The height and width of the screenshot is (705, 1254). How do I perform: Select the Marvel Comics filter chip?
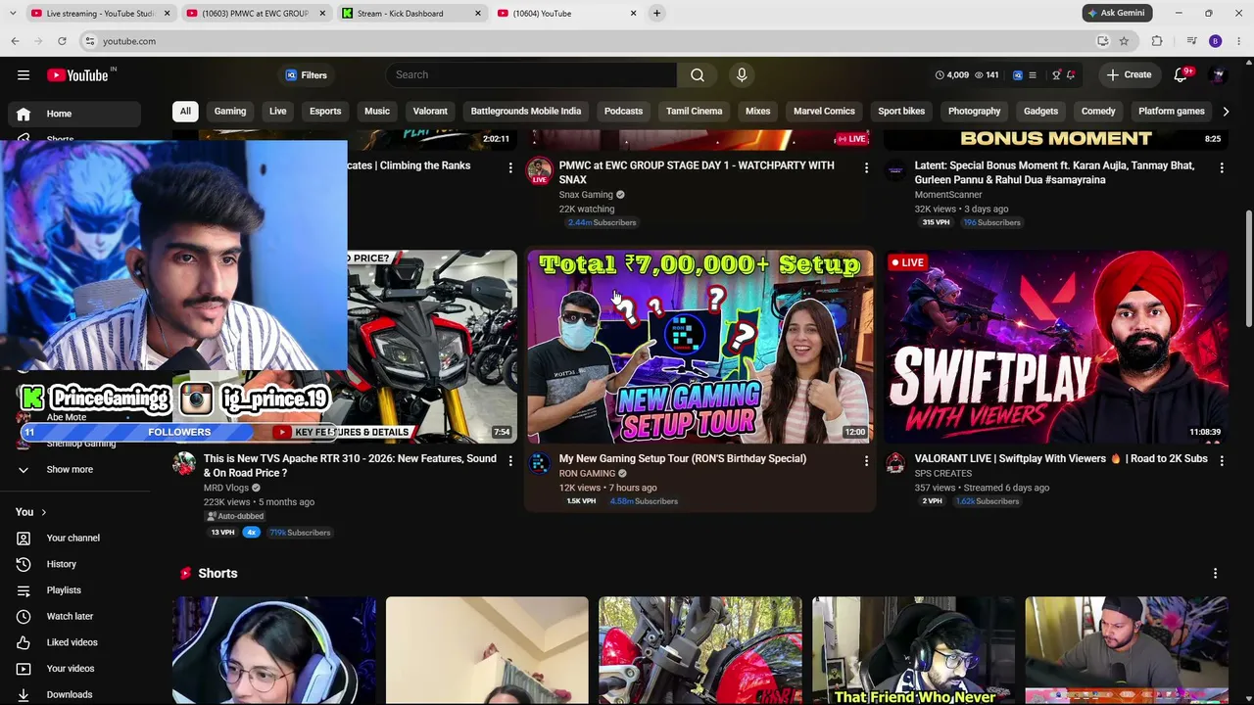(x=824, y=112)
